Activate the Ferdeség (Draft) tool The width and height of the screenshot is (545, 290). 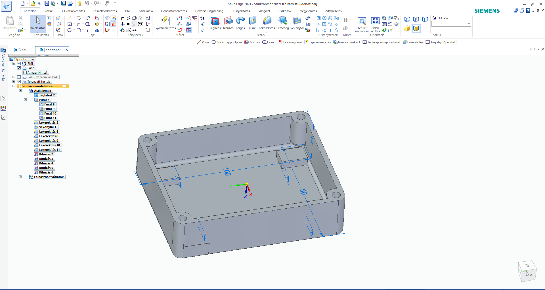(x=282, y=23)
